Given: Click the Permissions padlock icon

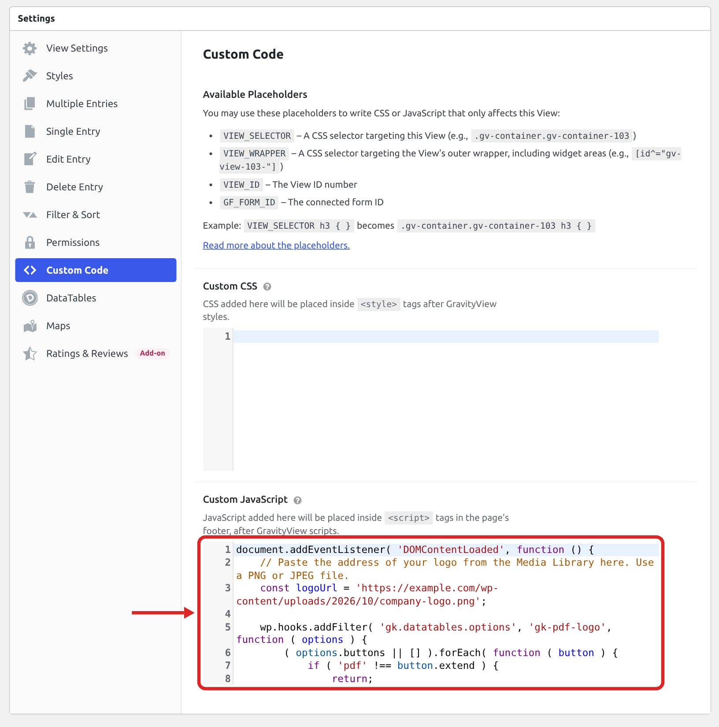Looking at the screenshot, I should point(30,242).
